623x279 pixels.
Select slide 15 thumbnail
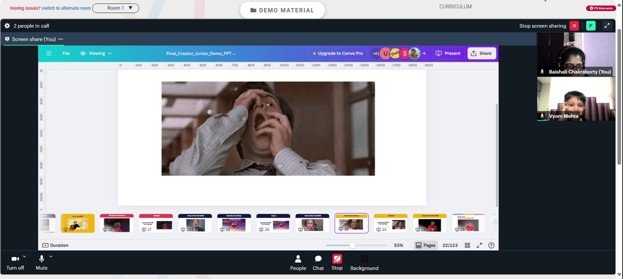[x=77, y=223]
